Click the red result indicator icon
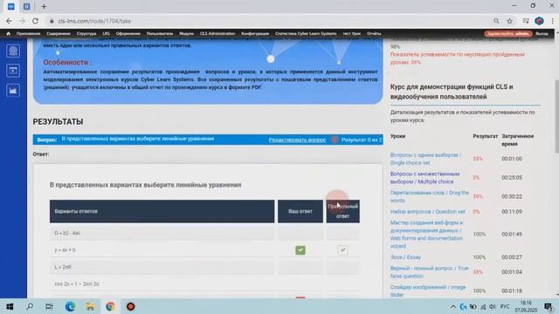The height and width of the screenshot is (314, 559). [334, 140]
